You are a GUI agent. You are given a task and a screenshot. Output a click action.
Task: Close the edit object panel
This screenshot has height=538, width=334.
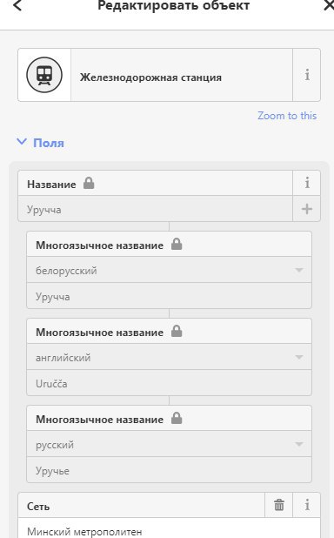tap(329, 5)
